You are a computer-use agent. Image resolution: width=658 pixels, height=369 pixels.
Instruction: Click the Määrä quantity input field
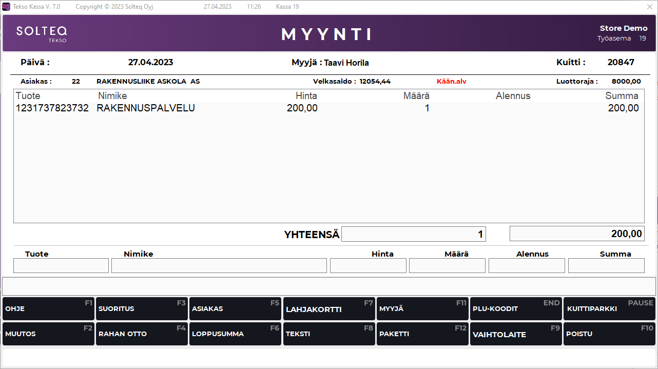(447, 266)
